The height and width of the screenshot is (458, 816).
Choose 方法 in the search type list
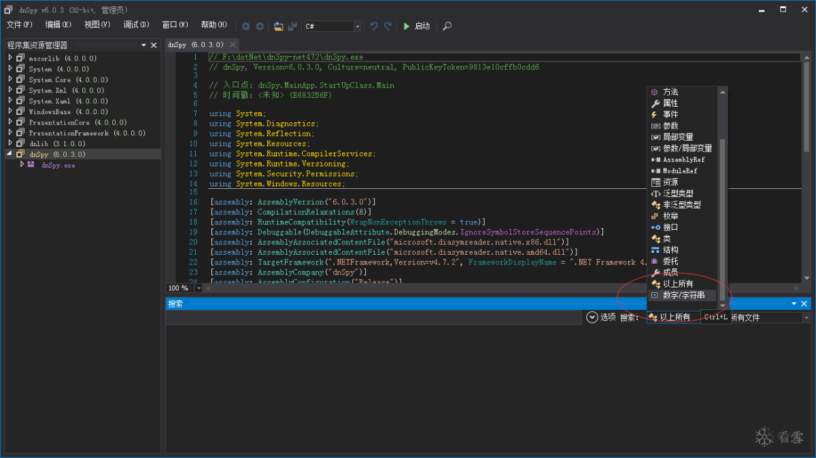coord(683,92)
